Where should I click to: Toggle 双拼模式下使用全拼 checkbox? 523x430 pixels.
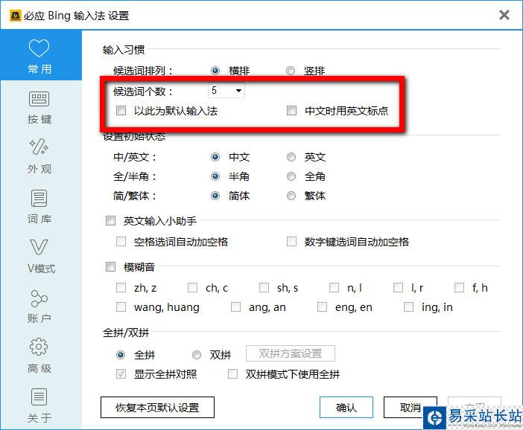click(x=232, y=373)
